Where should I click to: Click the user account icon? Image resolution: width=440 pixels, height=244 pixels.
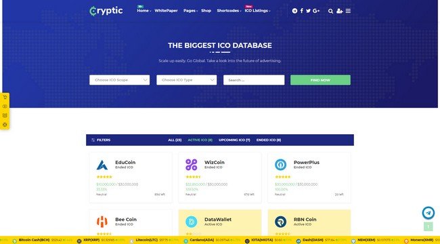coord(340,11)
